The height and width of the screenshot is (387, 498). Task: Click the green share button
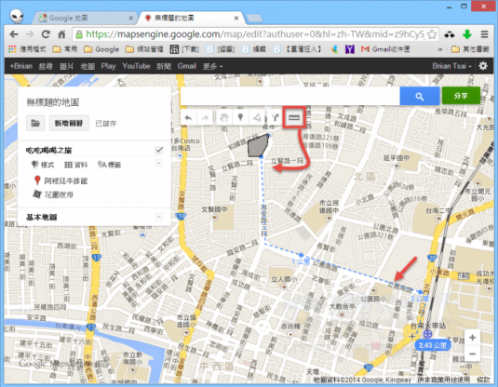pos(461,96)
